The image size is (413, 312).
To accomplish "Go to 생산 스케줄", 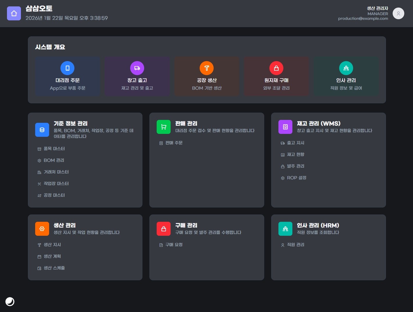I will [x=54, y=268].
